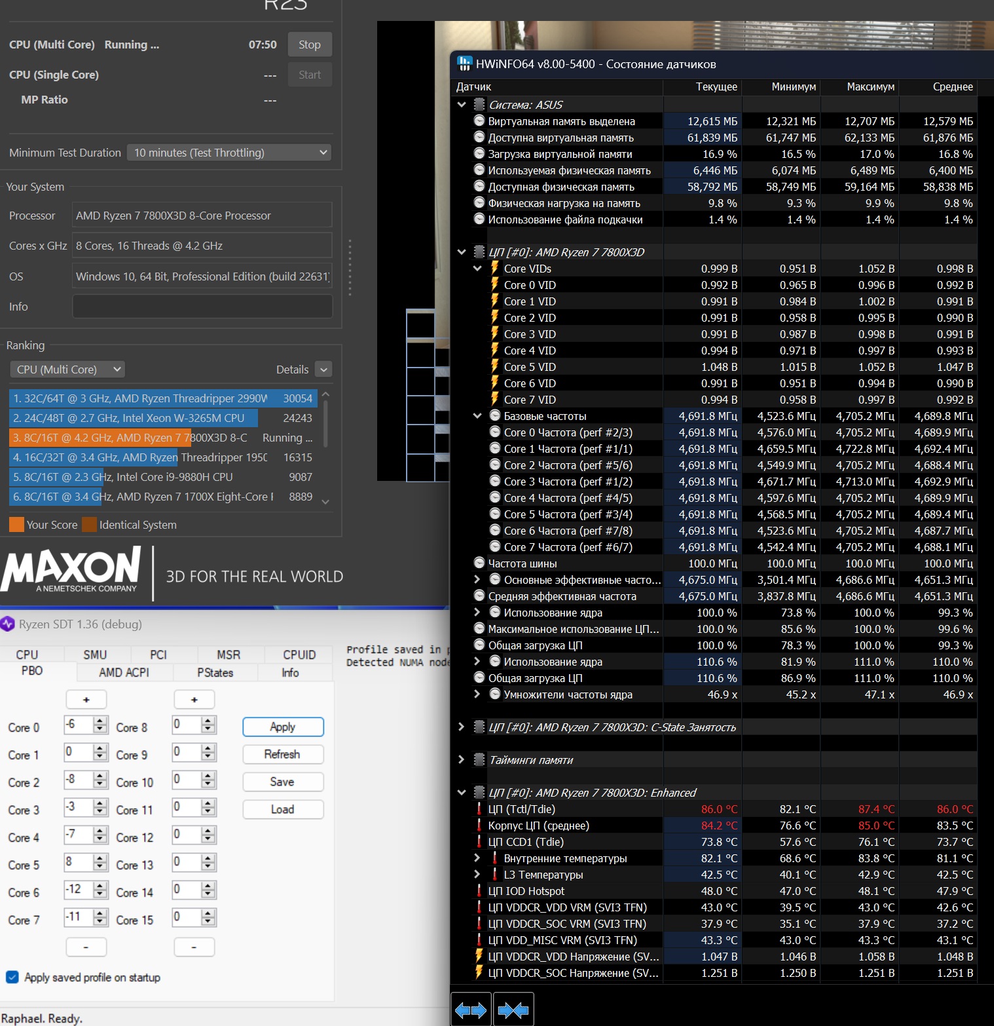This screenshot has height=1026, width=994.
Task: Expand the C-State Занятость section
Action: [x=462, y=727]
